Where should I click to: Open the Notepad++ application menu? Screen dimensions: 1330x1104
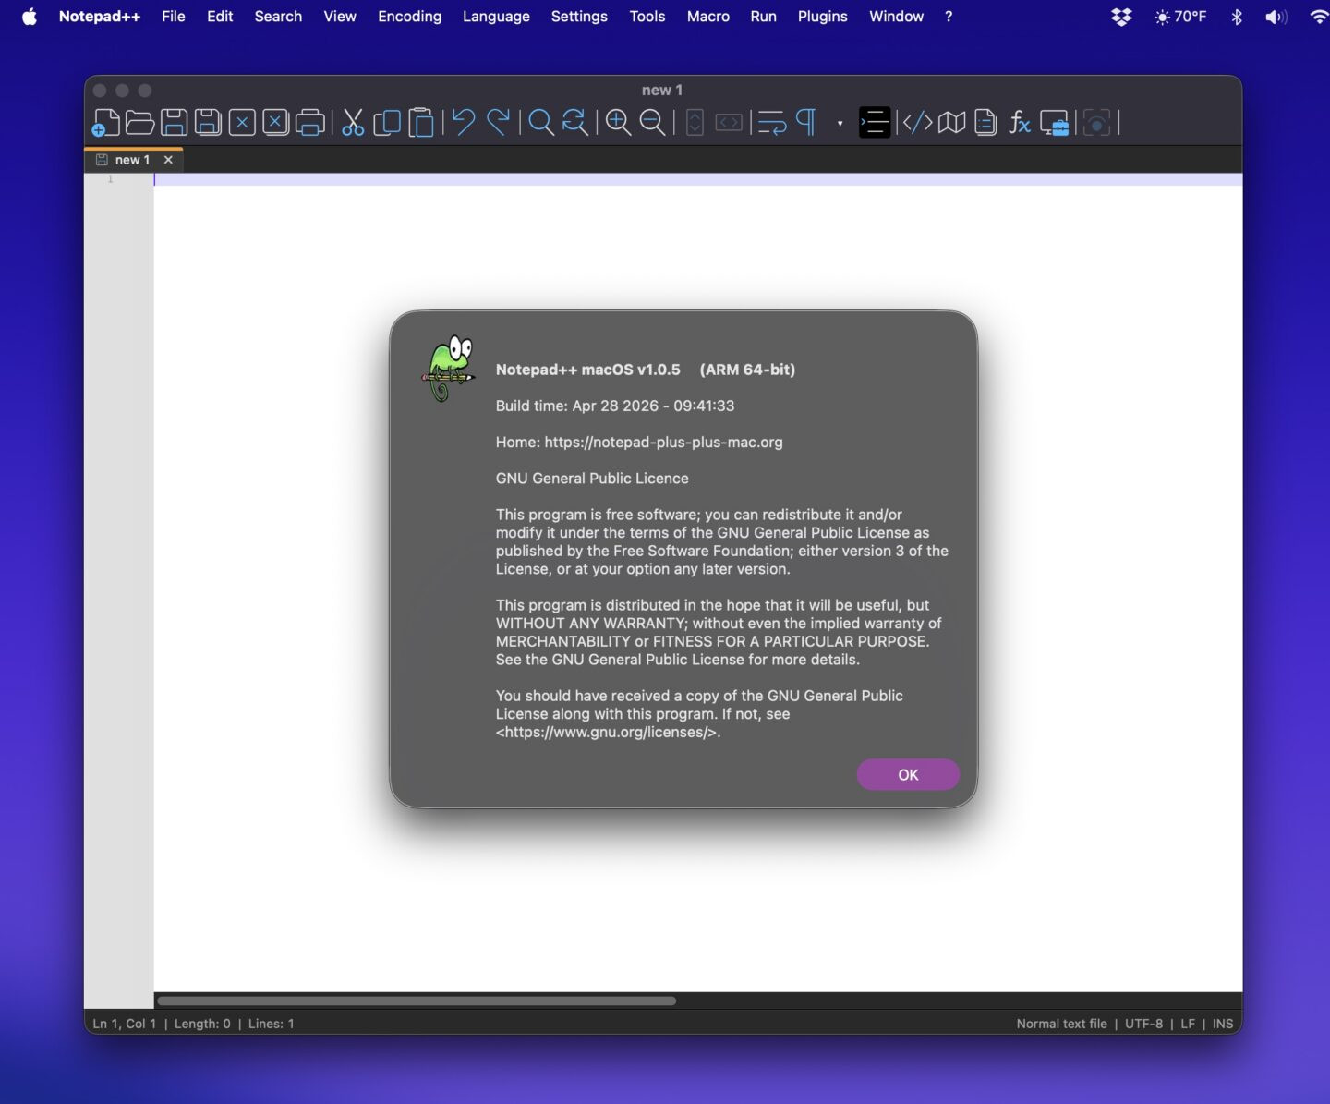(x=100, y=17)
